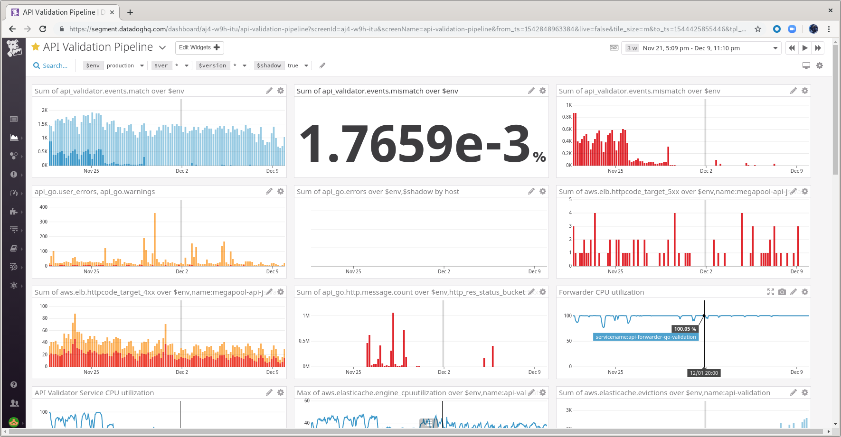Open gear menu of elasticache.evictions widget

coord(805,392)
